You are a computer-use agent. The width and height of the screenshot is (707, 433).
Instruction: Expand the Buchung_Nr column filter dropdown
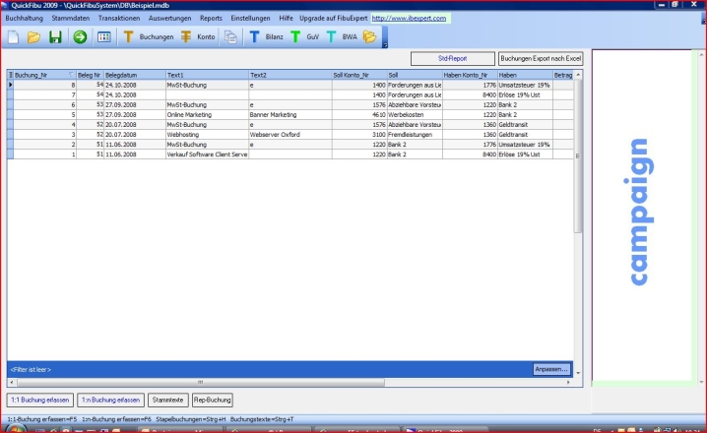[x=71, y=75]
